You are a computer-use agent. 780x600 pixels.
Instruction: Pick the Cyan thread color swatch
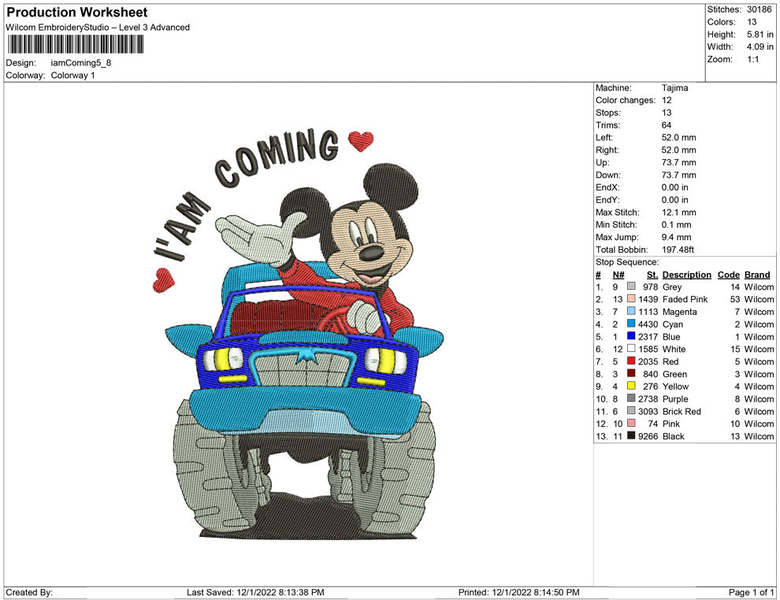[631, 324]
